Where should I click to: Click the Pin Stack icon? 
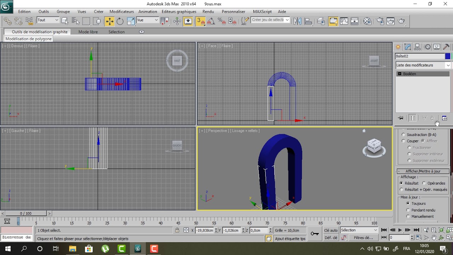click(401, 118)
